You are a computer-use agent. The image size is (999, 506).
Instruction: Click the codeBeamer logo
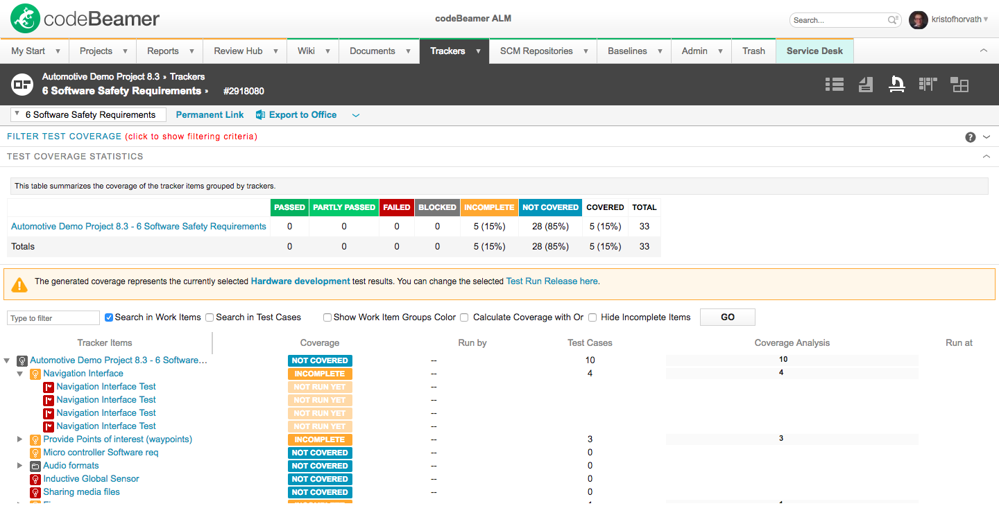(x=85, y=19)
